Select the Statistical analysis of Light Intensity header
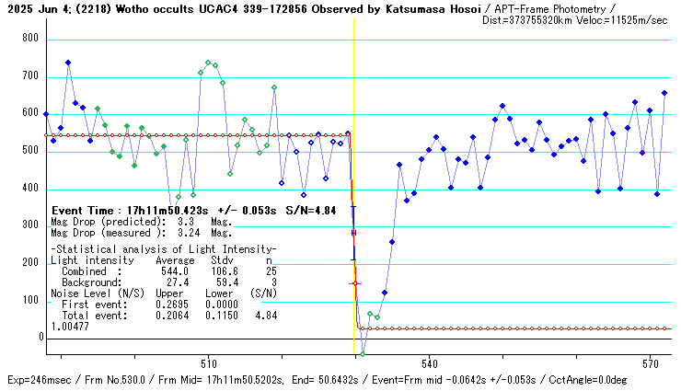The width and height of the screenshot is (681, 391). coord(163,249)
